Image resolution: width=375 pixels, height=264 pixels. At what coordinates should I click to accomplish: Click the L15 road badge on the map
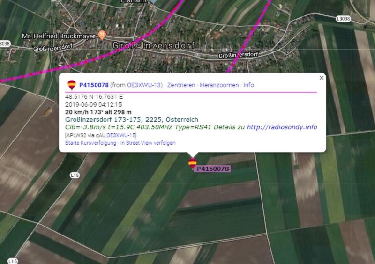[x=75, y=176]
